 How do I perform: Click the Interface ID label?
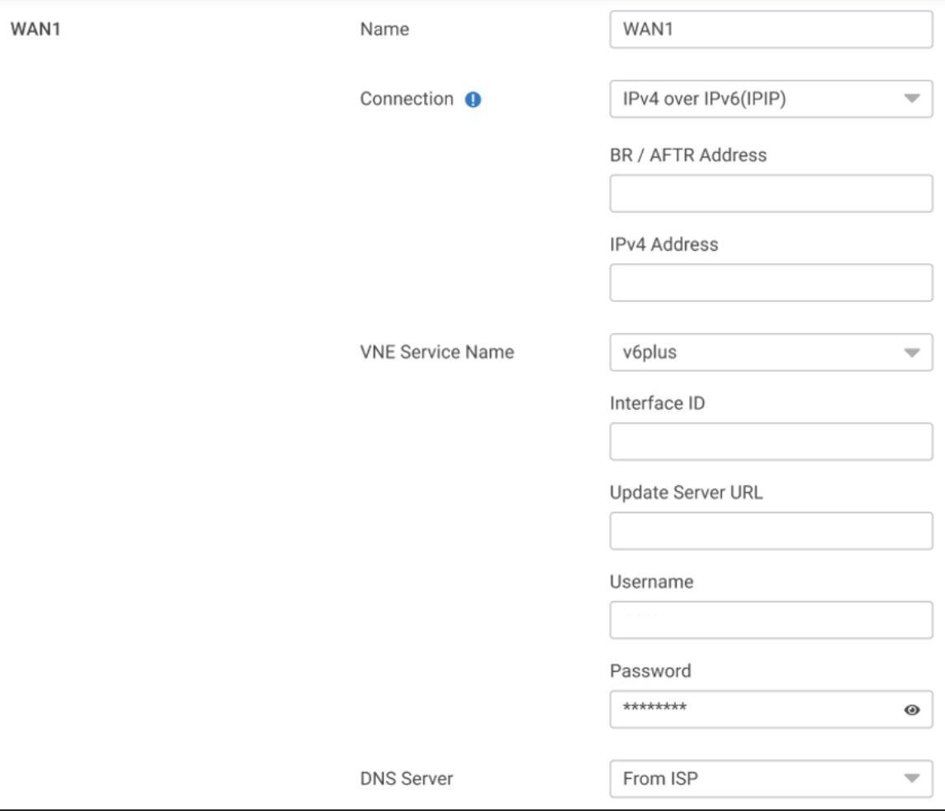657,403
